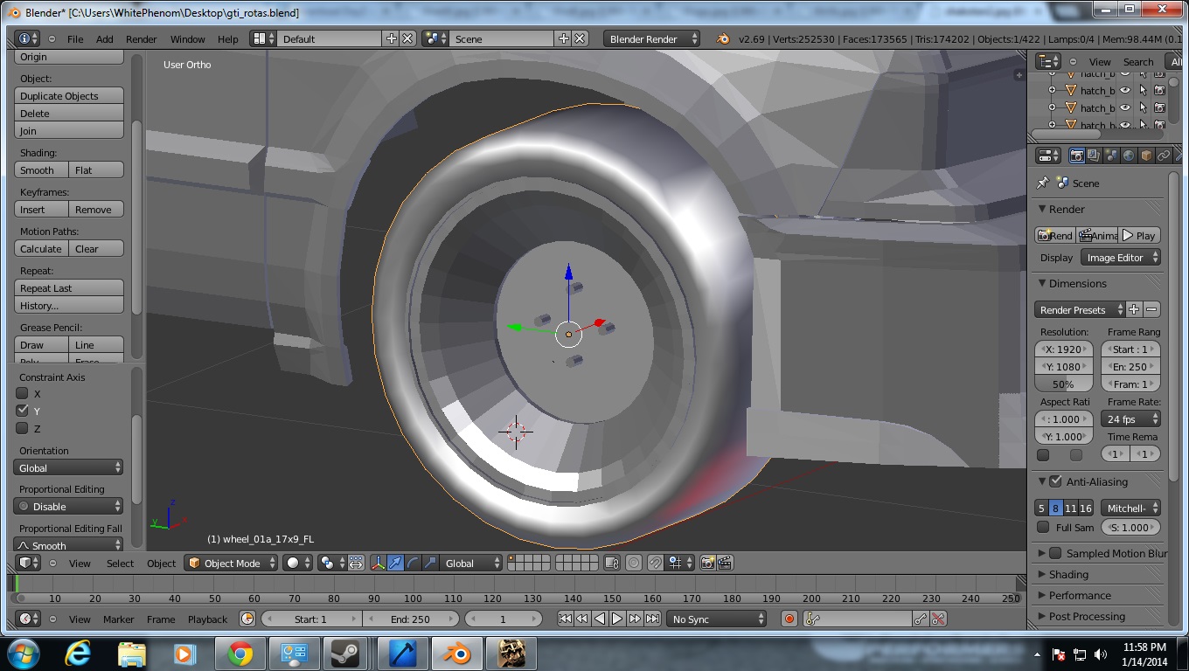
Task: Open the Orientation Global dropdown in tool panel
Action: coord(69,467)
